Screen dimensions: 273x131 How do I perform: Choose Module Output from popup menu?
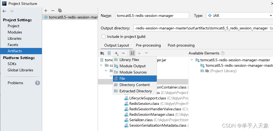(135, 66)
